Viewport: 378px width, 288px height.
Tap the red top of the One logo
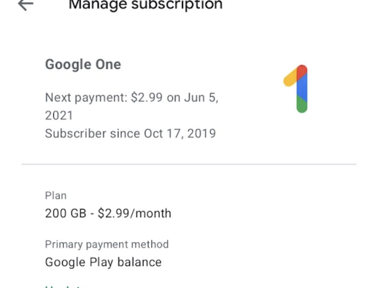[302, 71]
